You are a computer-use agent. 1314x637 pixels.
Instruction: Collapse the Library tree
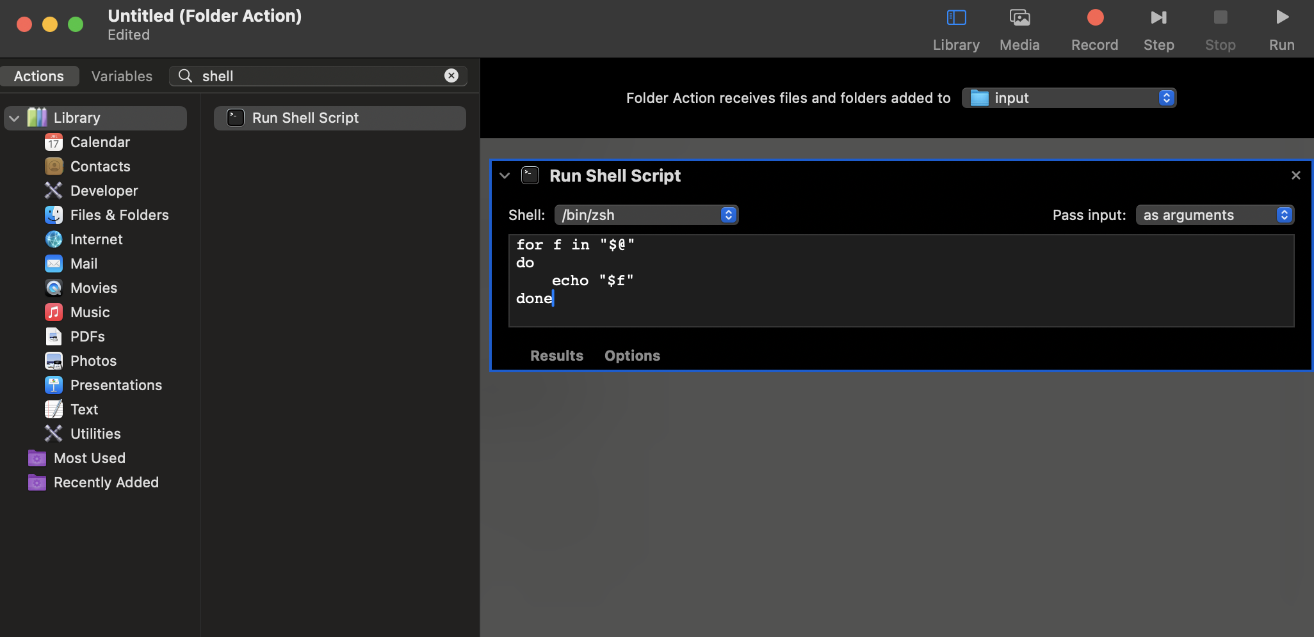tap(14, 118)
